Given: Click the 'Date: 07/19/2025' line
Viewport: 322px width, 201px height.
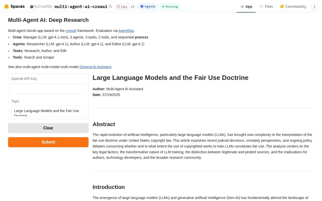Looking at the screenshot, I should click(106, 95).
